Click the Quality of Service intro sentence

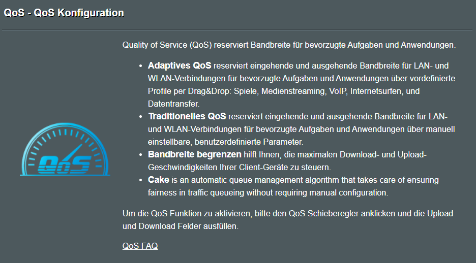coord(289,45)
